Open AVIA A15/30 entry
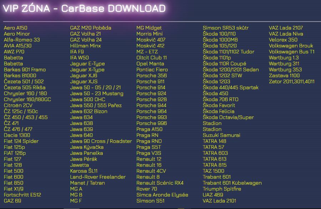Image resolution: width=321 pixels, height=209 pixels. coord(17,46)
